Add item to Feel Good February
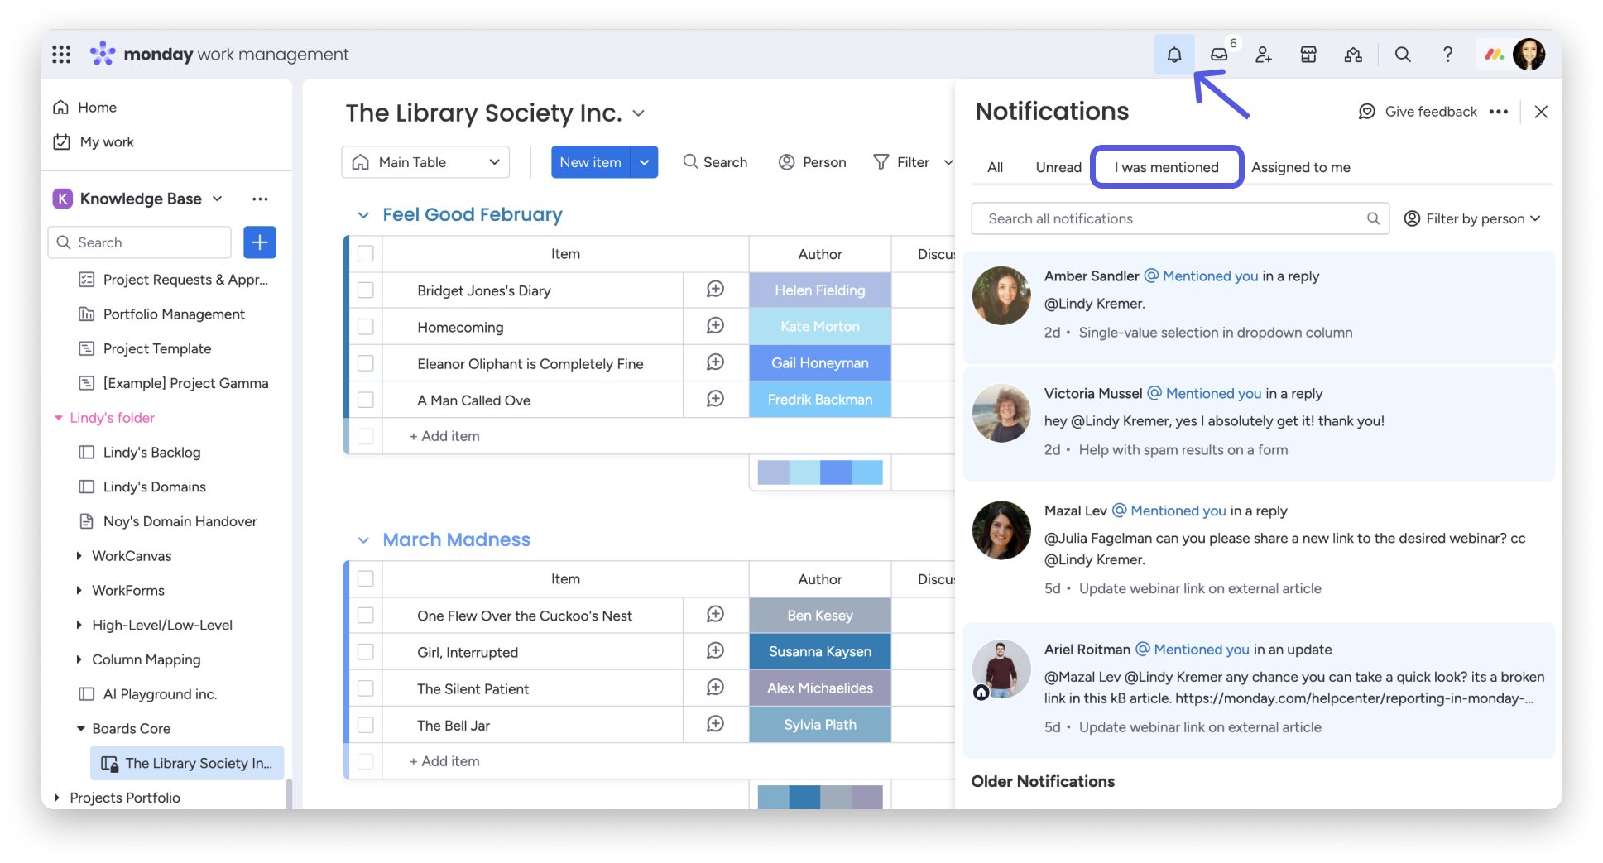Viewport: 1603px width, 863px height. tap(444, 436)
